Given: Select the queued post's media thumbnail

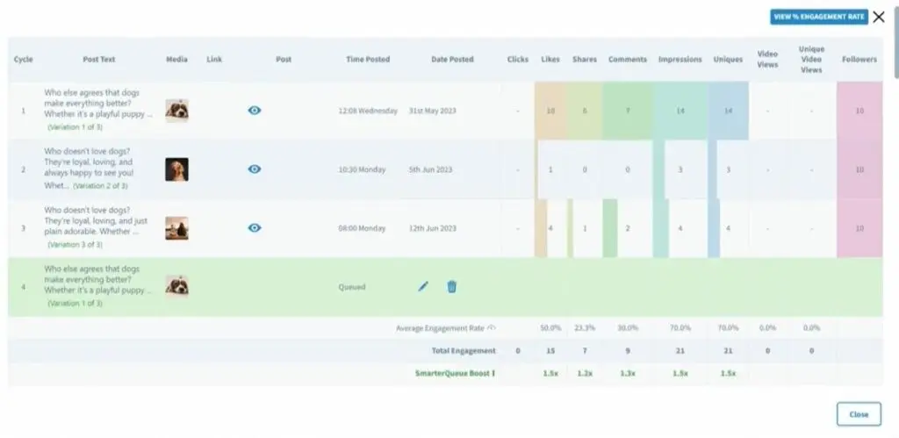Looking at the screenshot, I should coord(176,286).
